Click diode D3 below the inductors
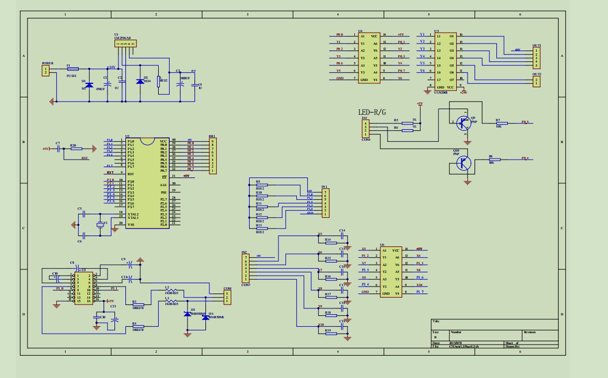The image size is (608, 378). 188,314
